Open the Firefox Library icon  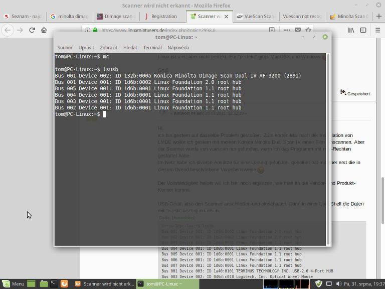click(351, 30)
